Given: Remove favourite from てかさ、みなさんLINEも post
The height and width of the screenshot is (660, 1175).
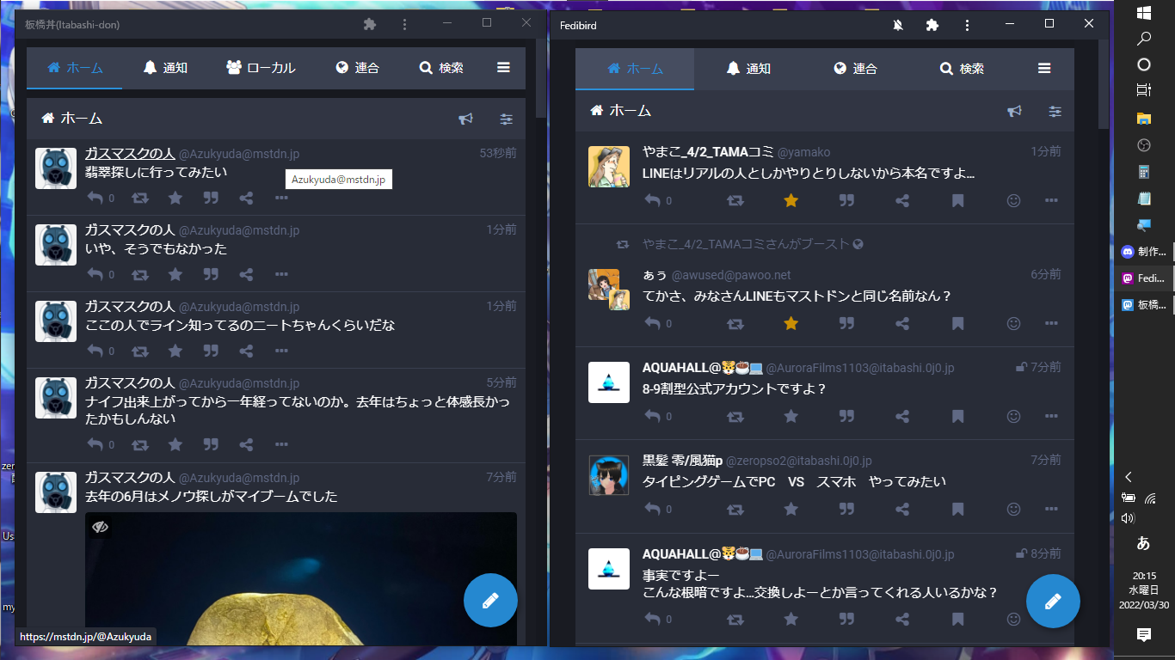Looking at the screenshot, I should coord(791,323).
